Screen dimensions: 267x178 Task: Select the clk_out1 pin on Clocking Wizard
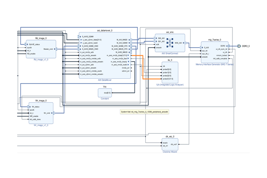coord(174,144)
